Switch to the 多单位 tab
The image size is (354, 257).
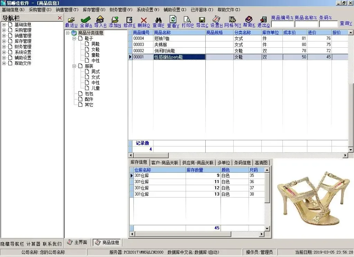224,163
